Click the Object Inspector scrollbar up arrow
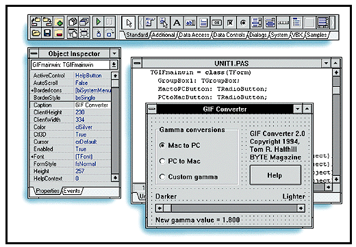 [x=115, y=76]
